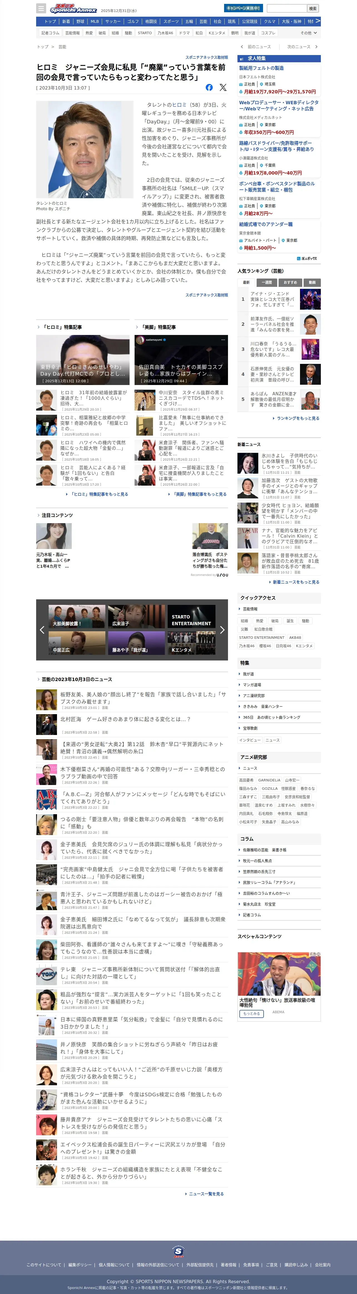The height and width of the screenshot is (1294, 357).
Task: Open 「ヒロミ」特集記事をもっと見る link
Action: pos(97,494)
